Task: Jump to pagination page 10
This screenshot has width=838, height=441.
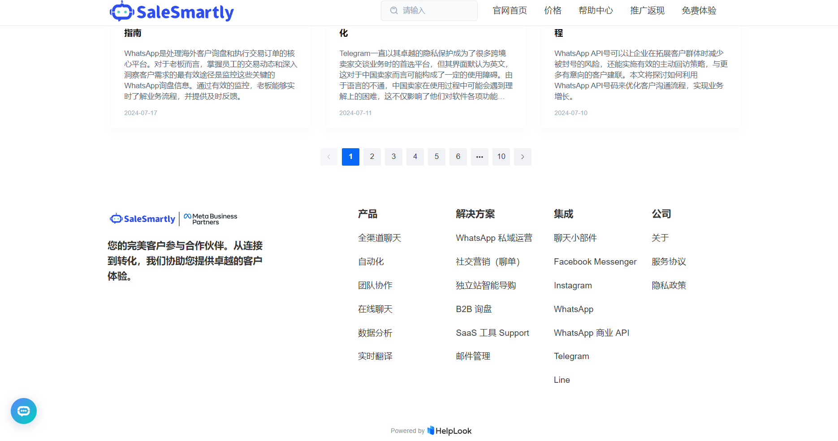Action: pos(501,157)
